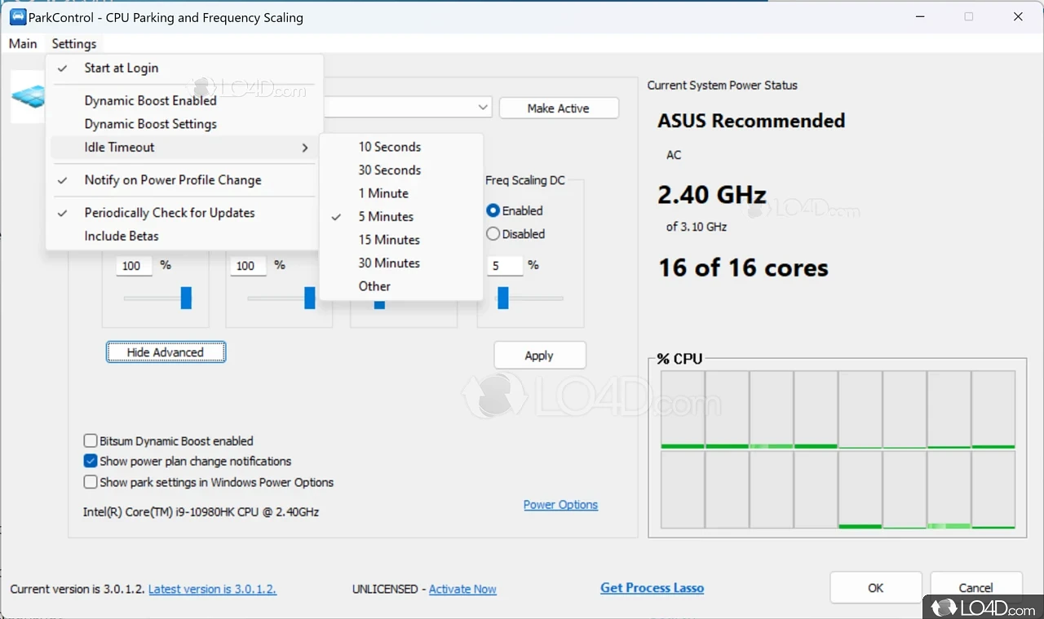Adjust the first parking percent slider

pyautogui.click(x=186, y=298)
